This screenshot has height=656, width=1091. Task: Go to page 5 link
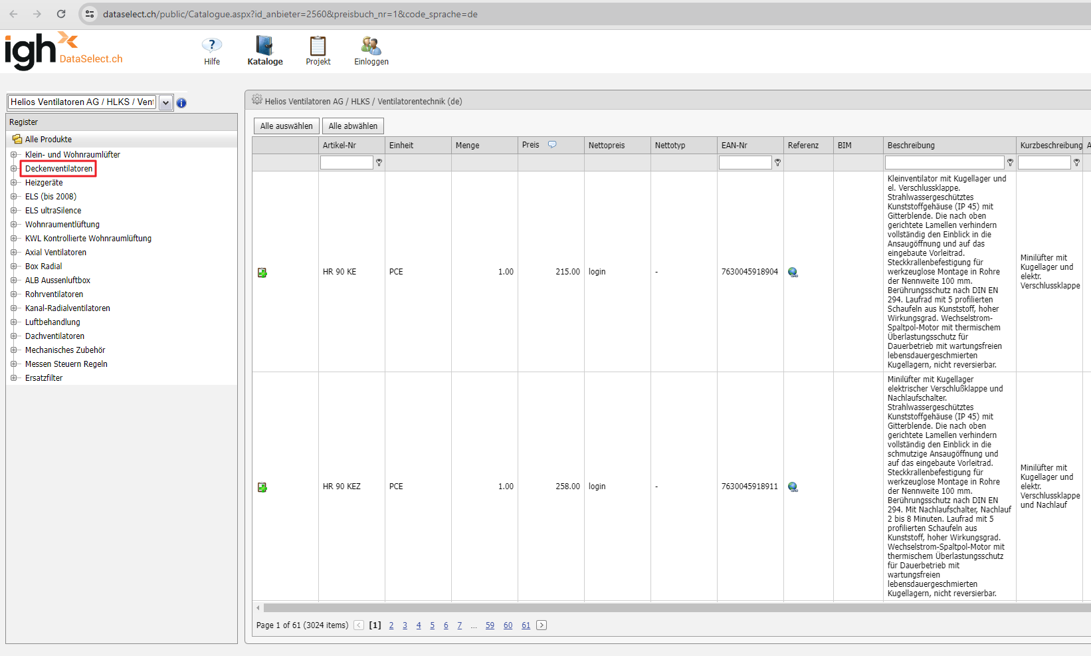[x=432, y=625]
